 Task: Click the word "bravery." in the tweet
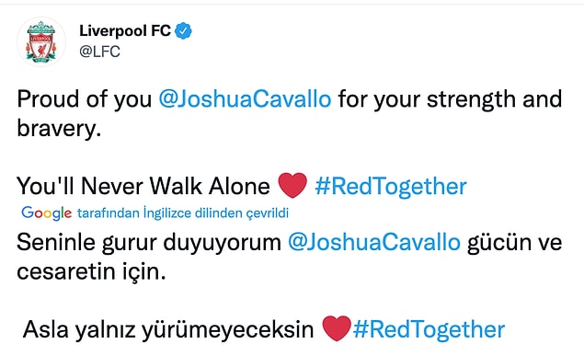point(59,129)
